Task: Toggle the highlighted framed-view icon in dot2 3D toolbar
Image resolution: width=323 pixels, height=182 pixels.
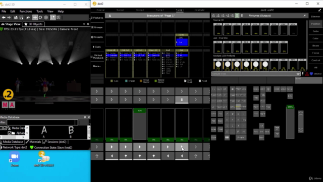Action: (53, 18)
